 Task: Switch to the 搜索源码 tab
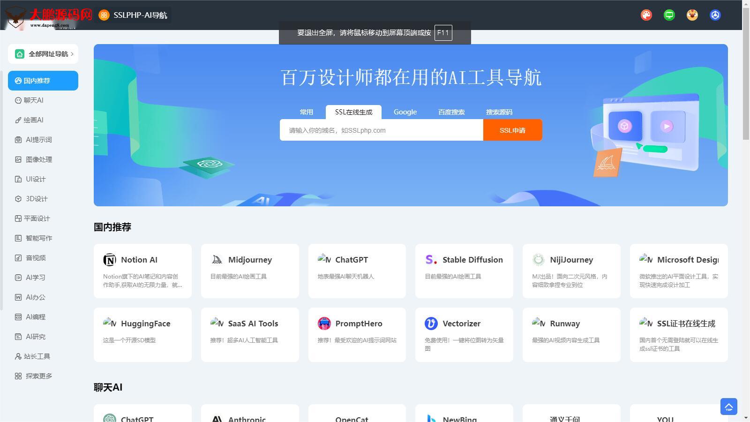[x=499, y=112]
